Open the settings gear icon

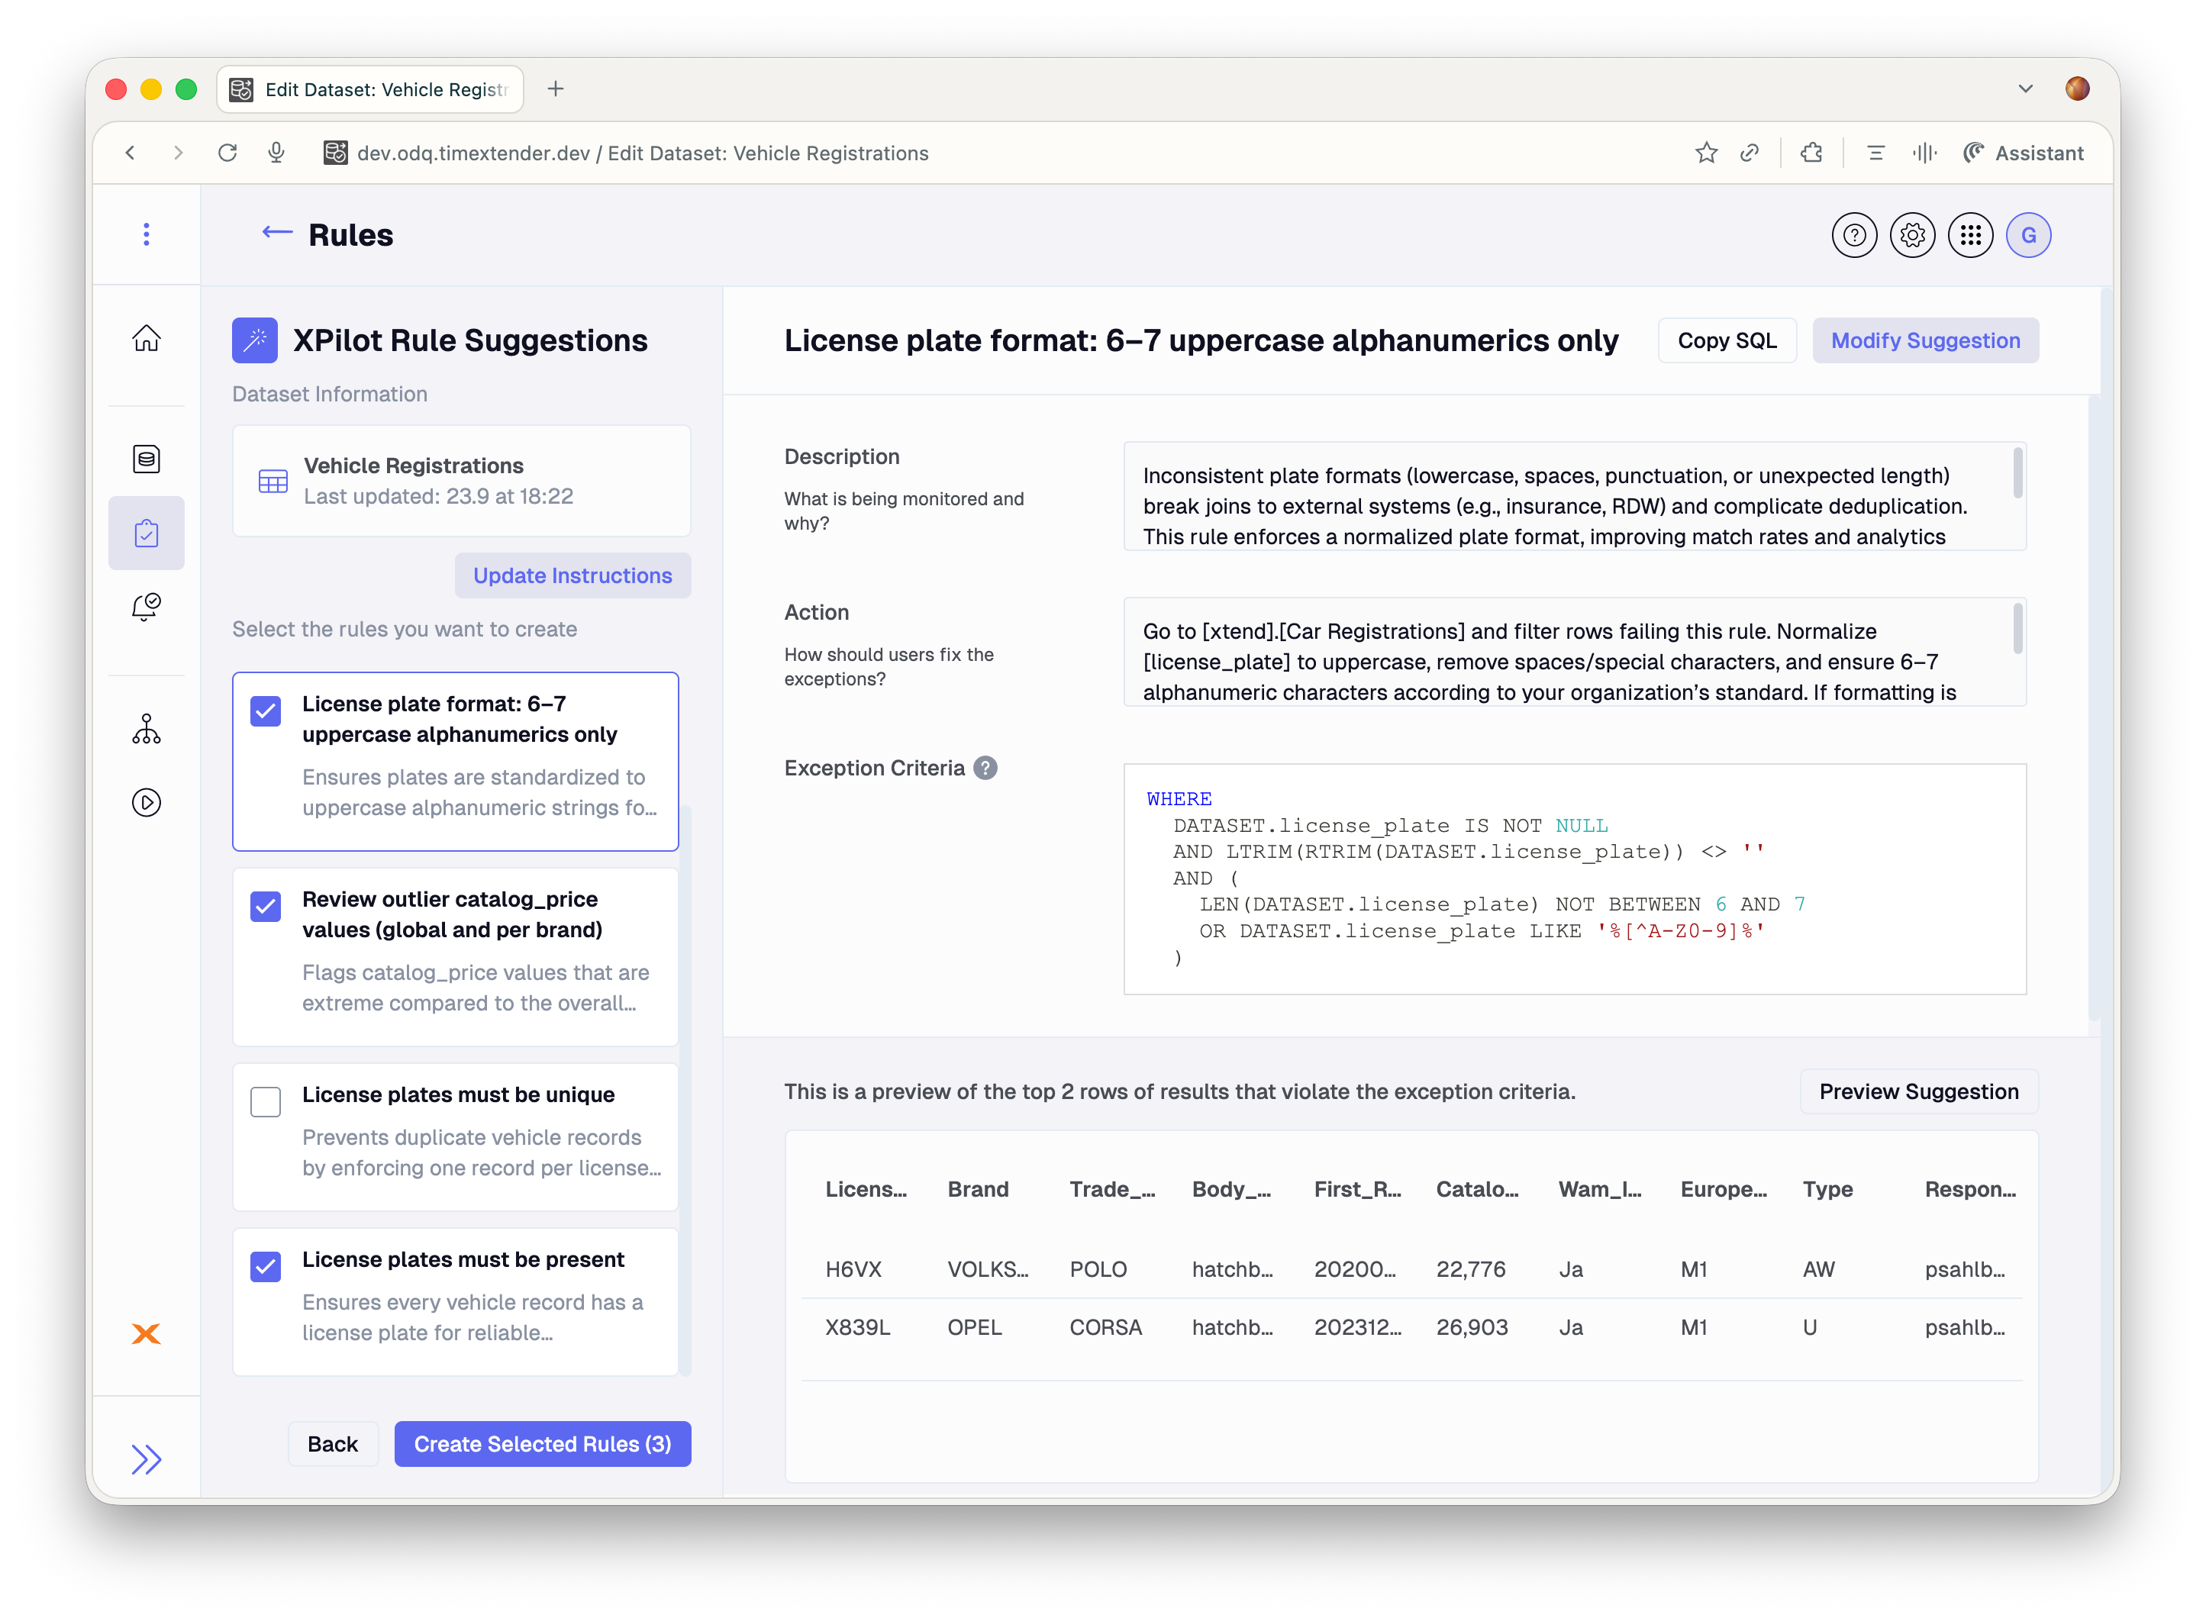tap(1912, 235)
